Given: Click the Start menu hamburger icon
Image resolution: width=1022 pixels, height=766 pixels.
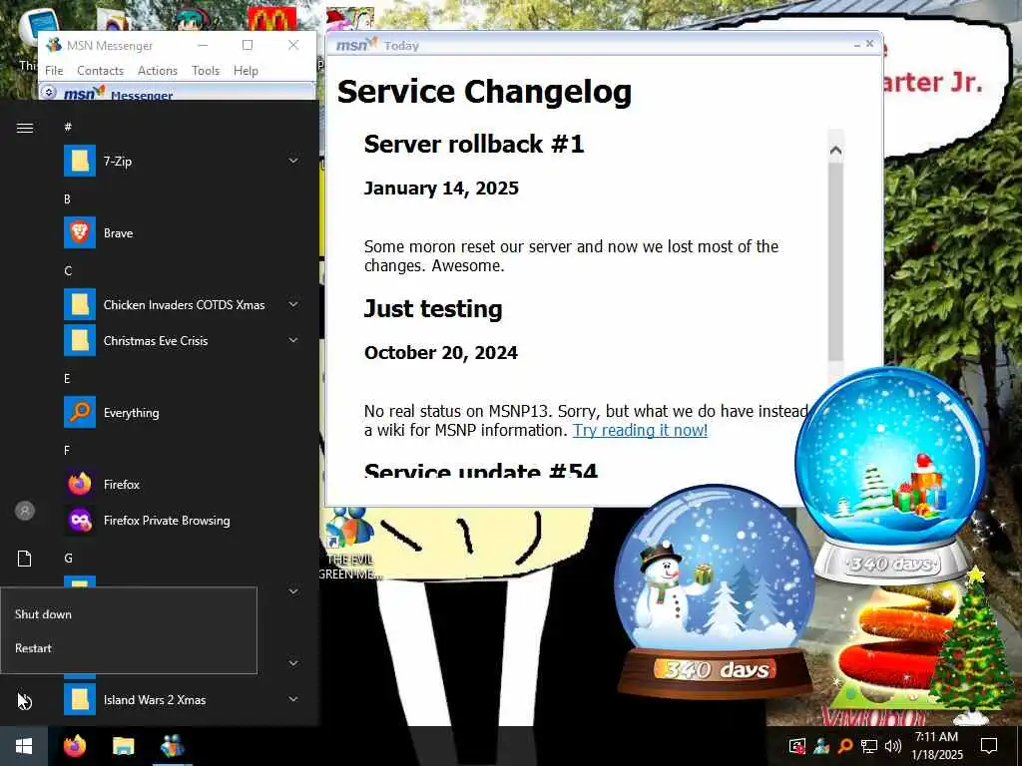Looking at the screenshot, I should tap(25, 128).
